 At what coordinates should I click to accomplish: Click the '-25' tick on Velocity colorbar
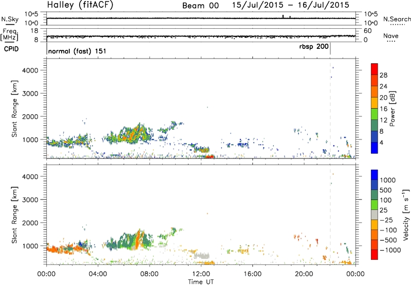click(386, 220)
